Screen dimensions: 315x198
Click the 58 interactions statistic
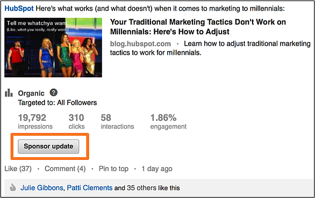pos(117,121)
